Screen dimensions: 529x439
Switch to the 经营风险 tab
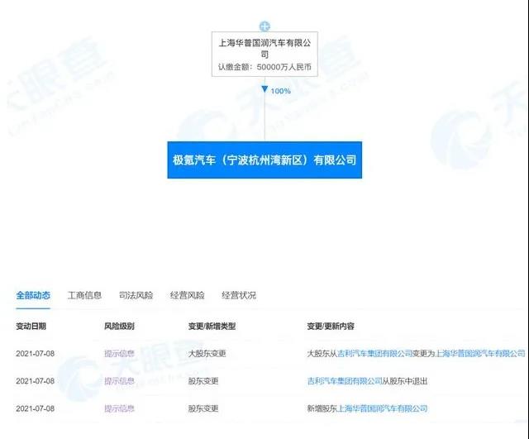(x=188, y=295)
